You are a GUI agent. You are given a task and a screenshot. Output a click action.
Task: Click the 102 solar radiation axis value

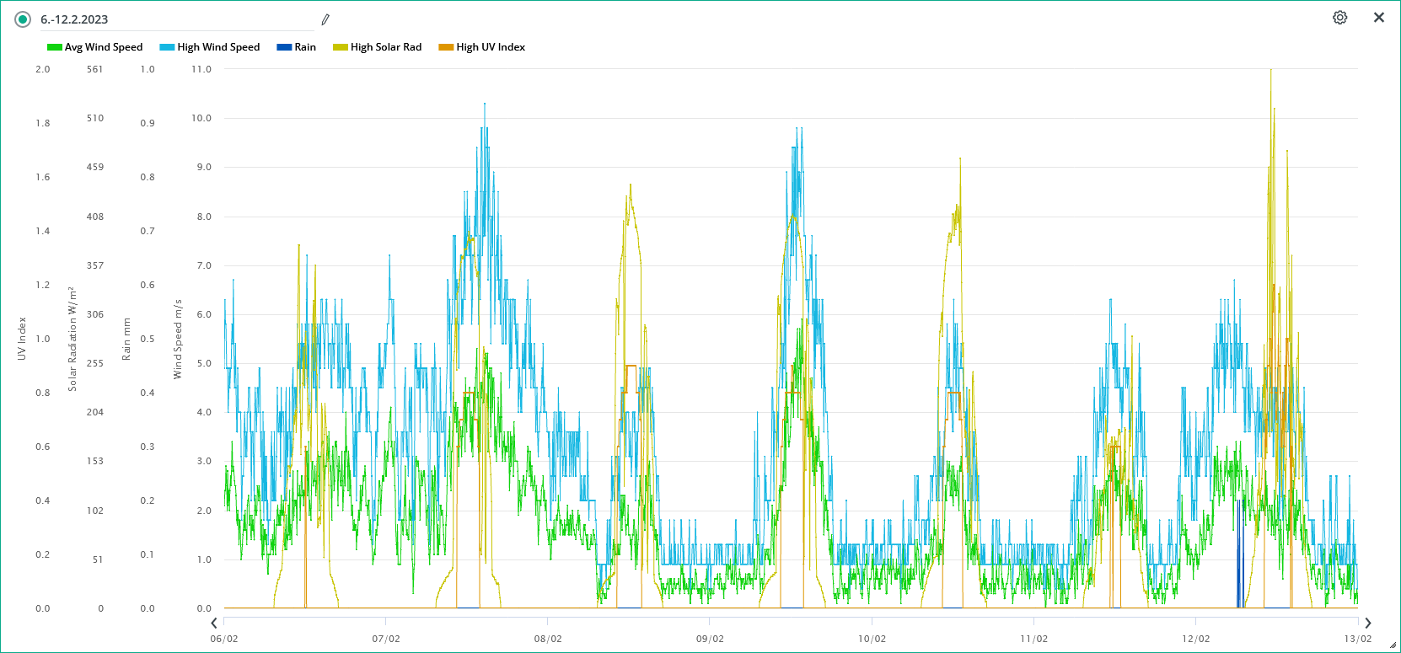(x=95, y=511)
